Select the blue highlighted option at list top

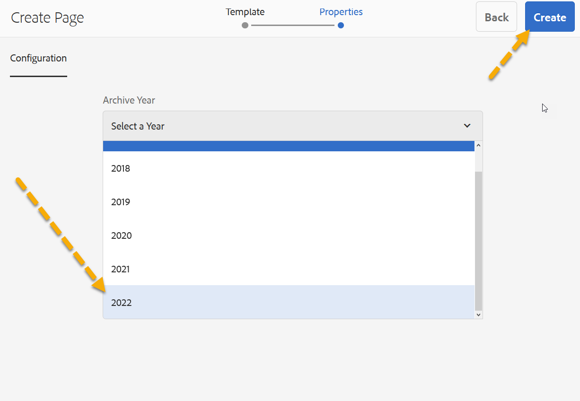coord(289,146)
